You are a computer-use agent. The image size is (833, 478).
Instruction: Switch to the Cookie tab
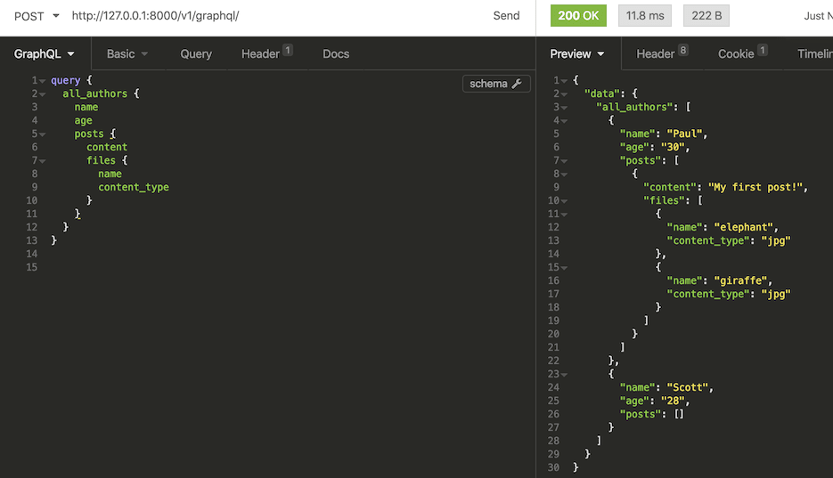[x=742, y=53]
